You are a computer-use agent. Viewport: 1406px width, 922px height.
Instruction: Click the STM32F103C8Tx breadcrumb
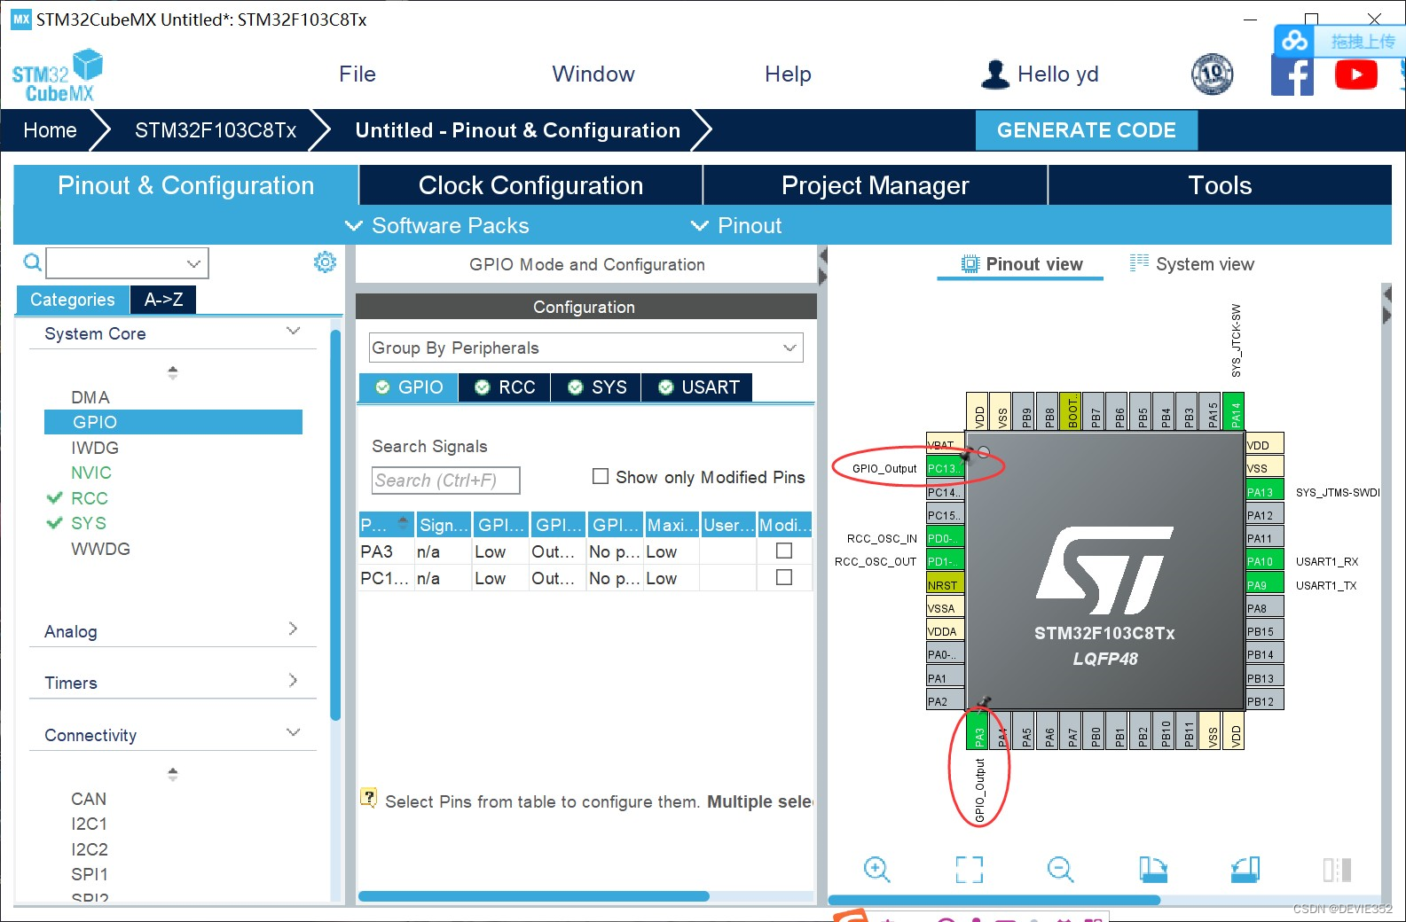(216, 130)
